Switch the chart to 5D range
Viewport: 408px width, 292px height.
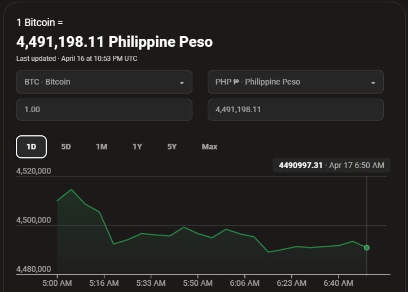coord(66,147)
